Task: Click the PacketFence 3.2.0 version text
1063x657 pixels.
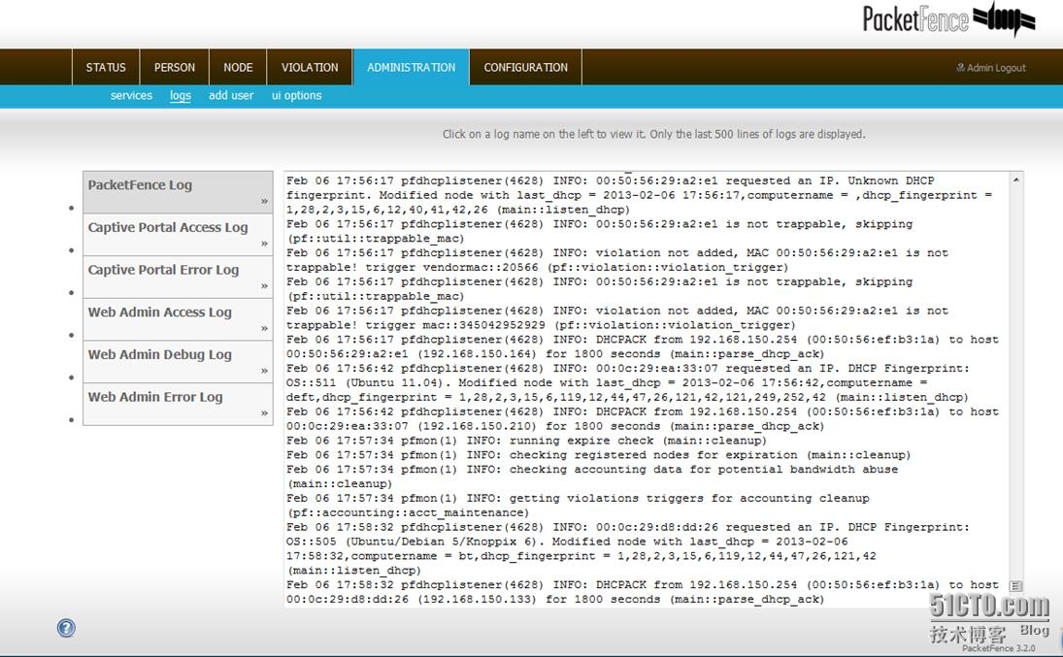Action: 999,648
